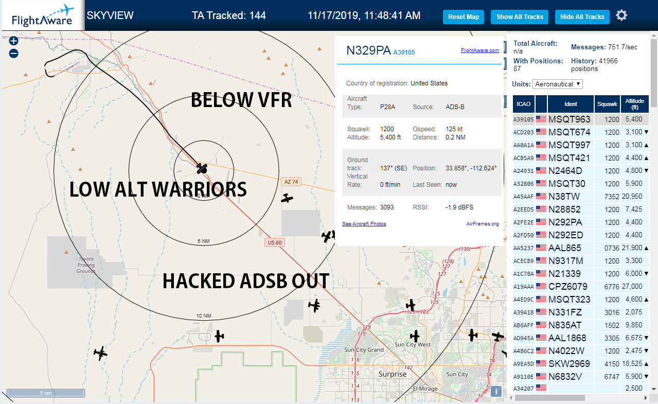This screenshot has height=404, width=658.
Task: Select flight CPZ6079
Action: (x=580, y=287)
